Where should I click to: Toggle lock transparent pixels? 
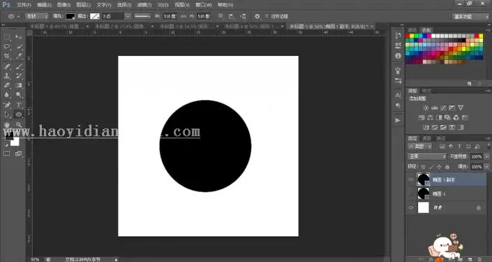[x=424, y=167]
